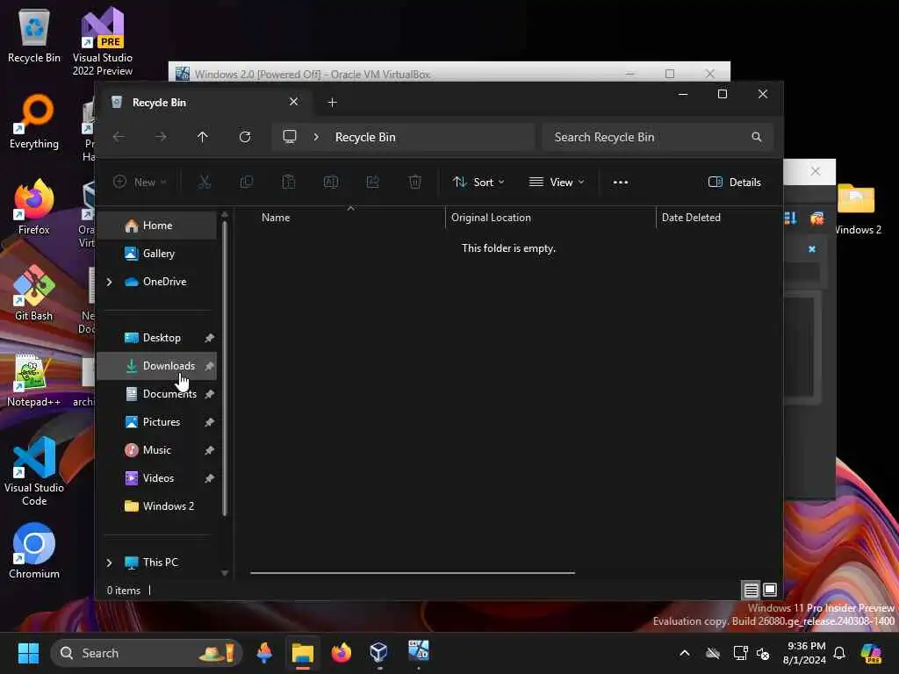This screenshot has width=899, height=674.
Task: Open Visual Studio 2022 Preview desktop shortcut
Action: (x=102, y=41)
